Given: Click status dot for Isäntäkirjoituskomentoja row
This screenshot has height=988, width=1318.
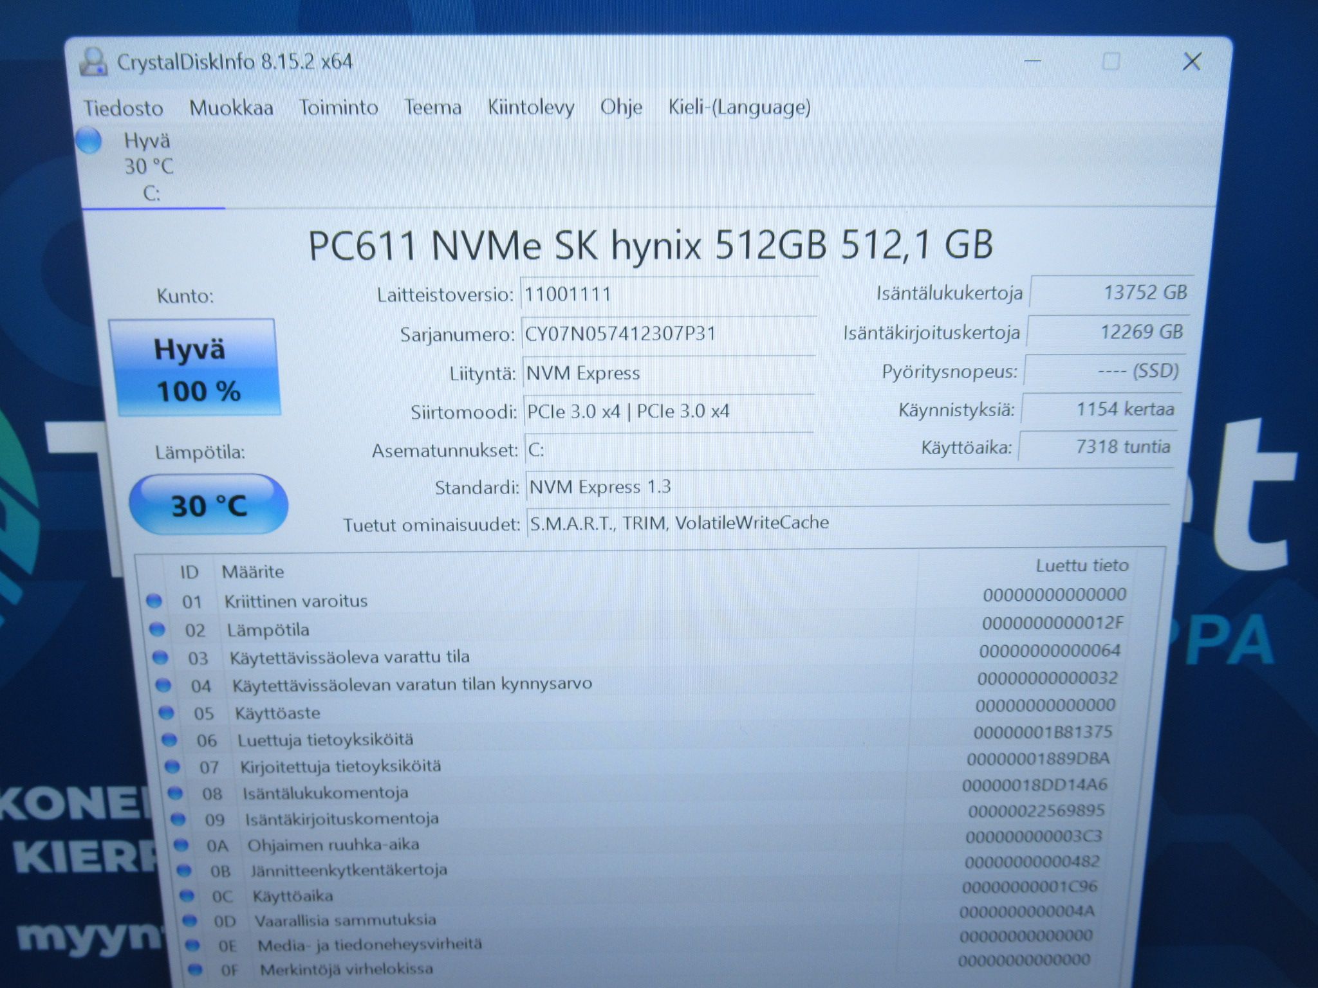Looking at the screenshot, I should coord(178,819).
